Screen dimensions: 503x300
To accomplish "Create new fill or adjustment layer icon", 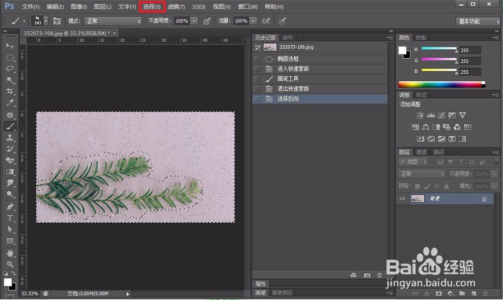I will click(x=450, y=293).
